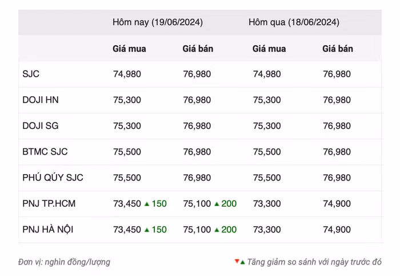Image resolution: width=400 pixels, height=276 pixels.
Task: Click the BTMC SJC row label
Action: 45,152
